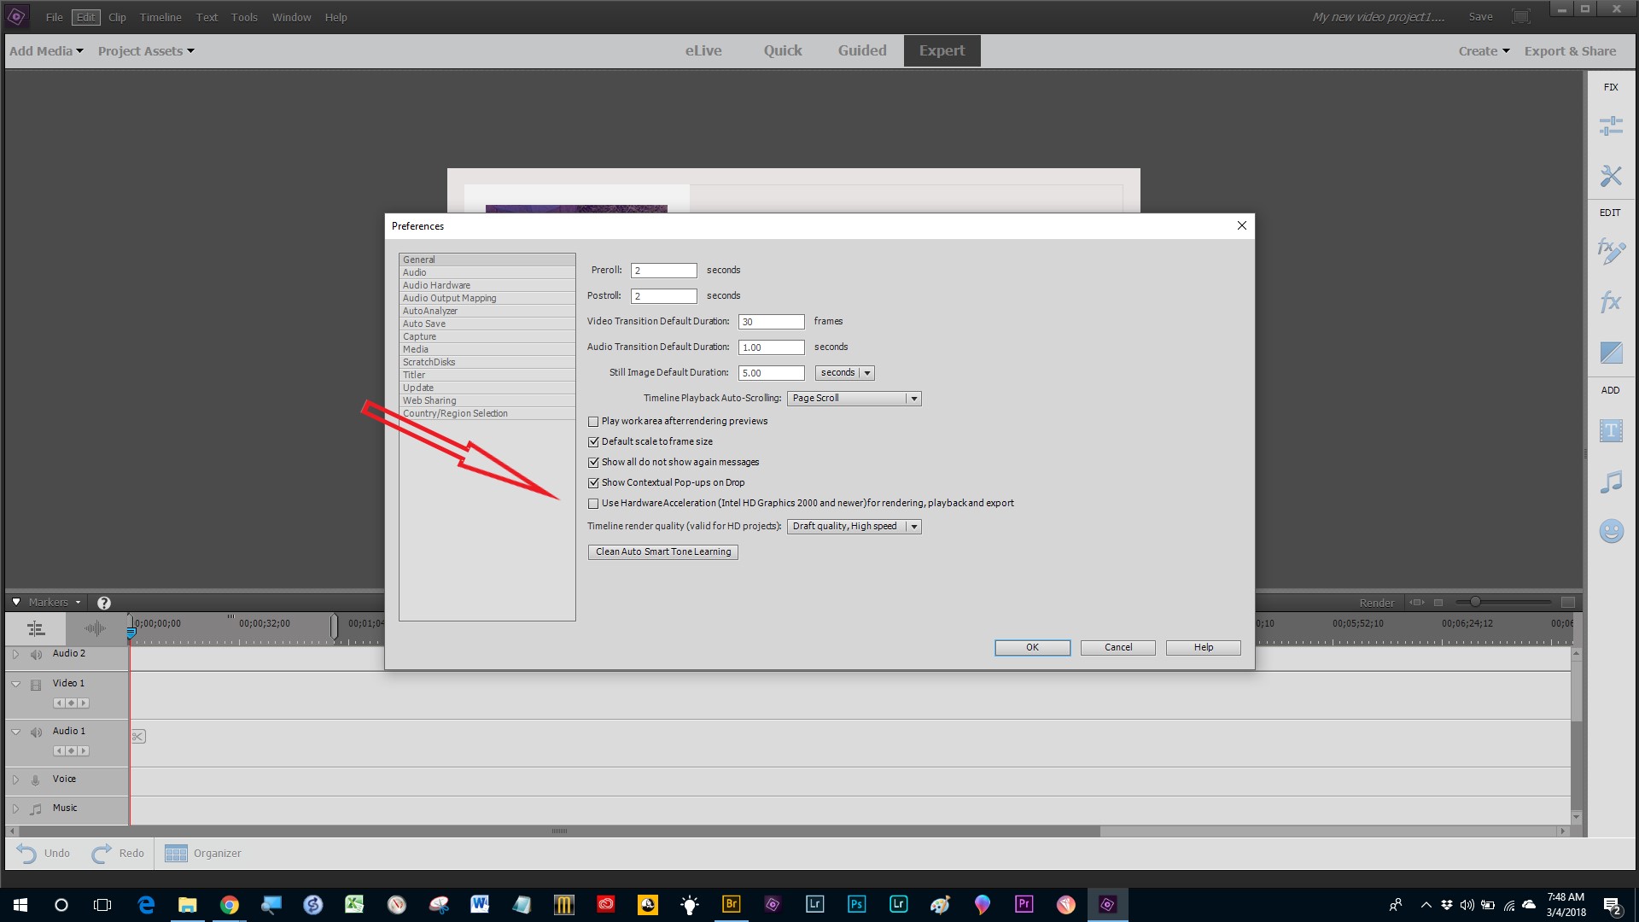Screen dimensions: 1639x922
Task: Click Cancel in Preferences dialog
Action: tap(1117, 648)
